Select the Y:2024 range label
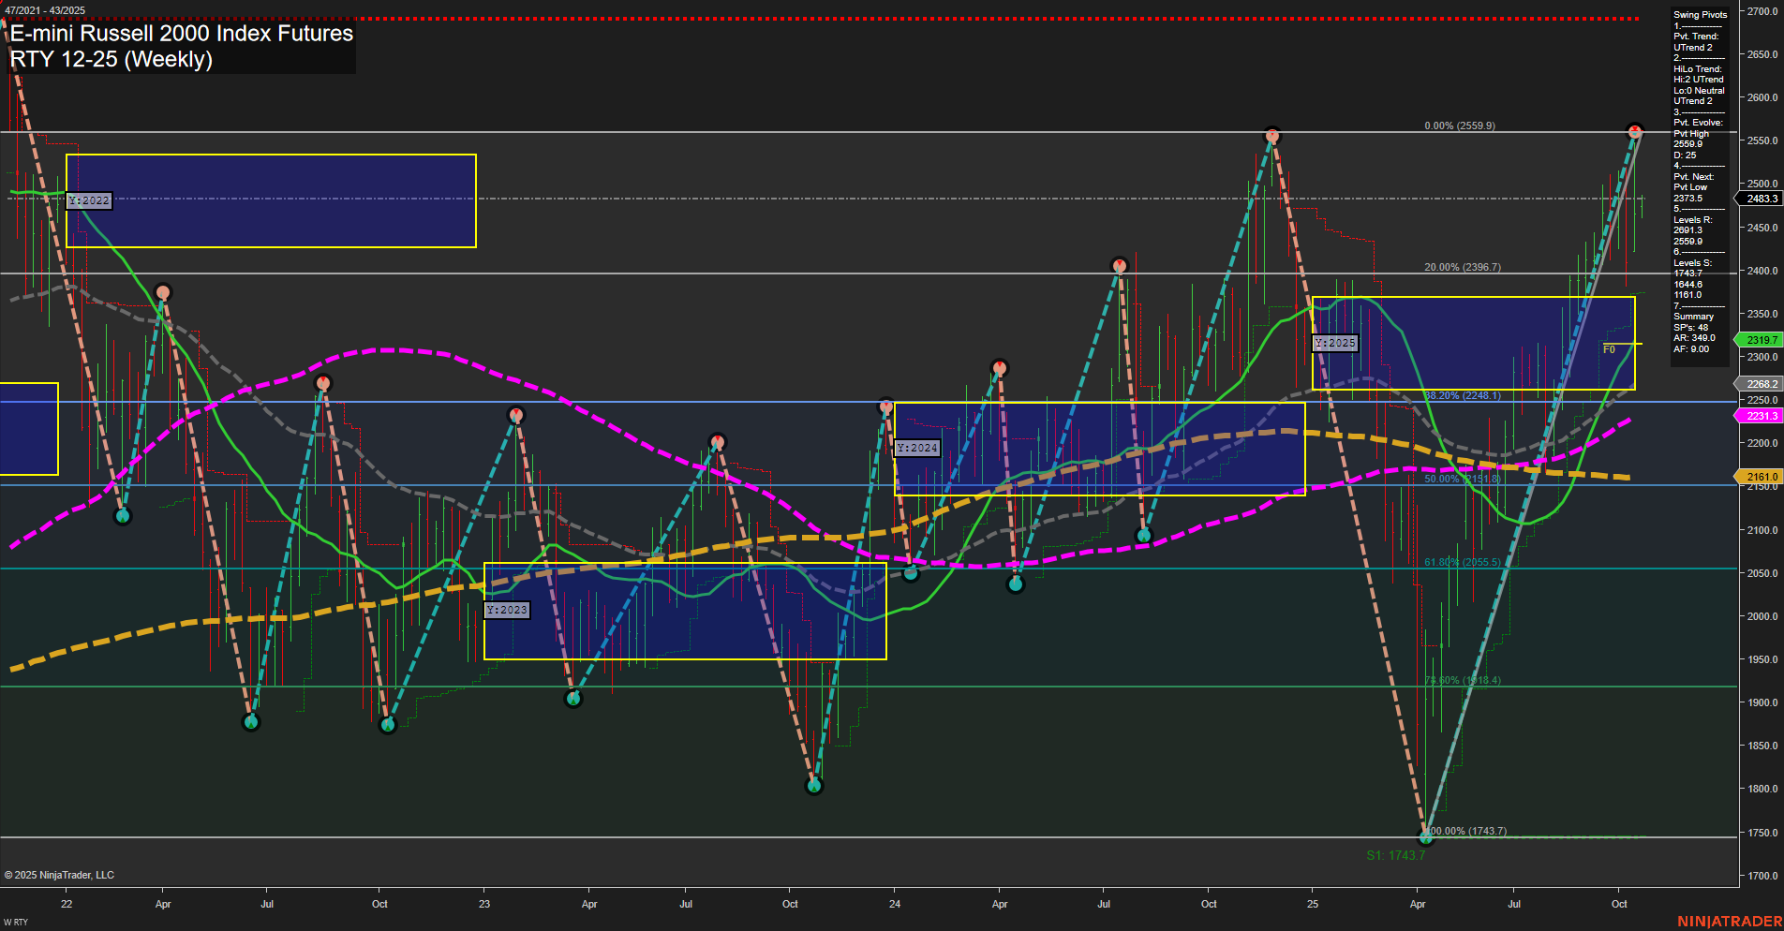This screenshot has height=931, width=1784. point(915,448)
